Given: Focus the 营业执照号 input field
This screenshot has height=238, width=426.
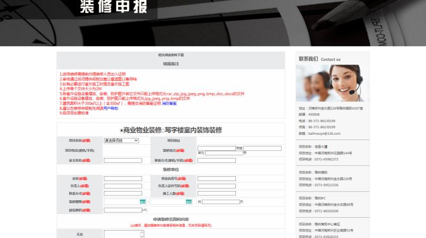Looking at the screenshot, I should (216, 179).
